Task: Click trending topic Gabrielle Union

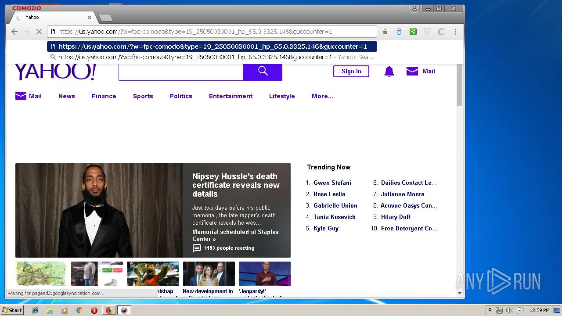Action: point(335,205)
